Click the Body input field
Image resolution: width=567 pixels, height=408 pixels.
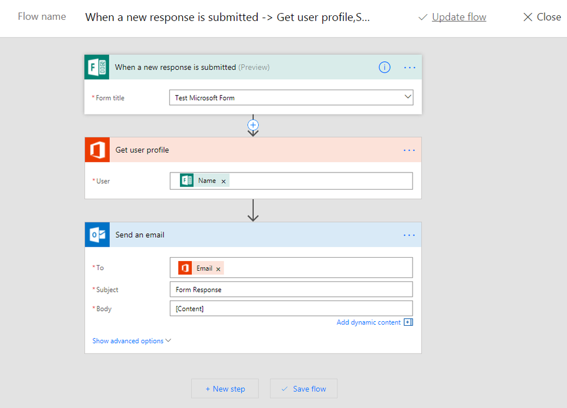click(x=291, y=309)
